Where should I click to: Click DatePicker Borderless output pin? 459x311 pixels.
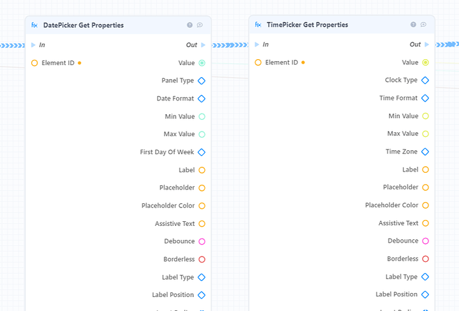pos(202,259)
